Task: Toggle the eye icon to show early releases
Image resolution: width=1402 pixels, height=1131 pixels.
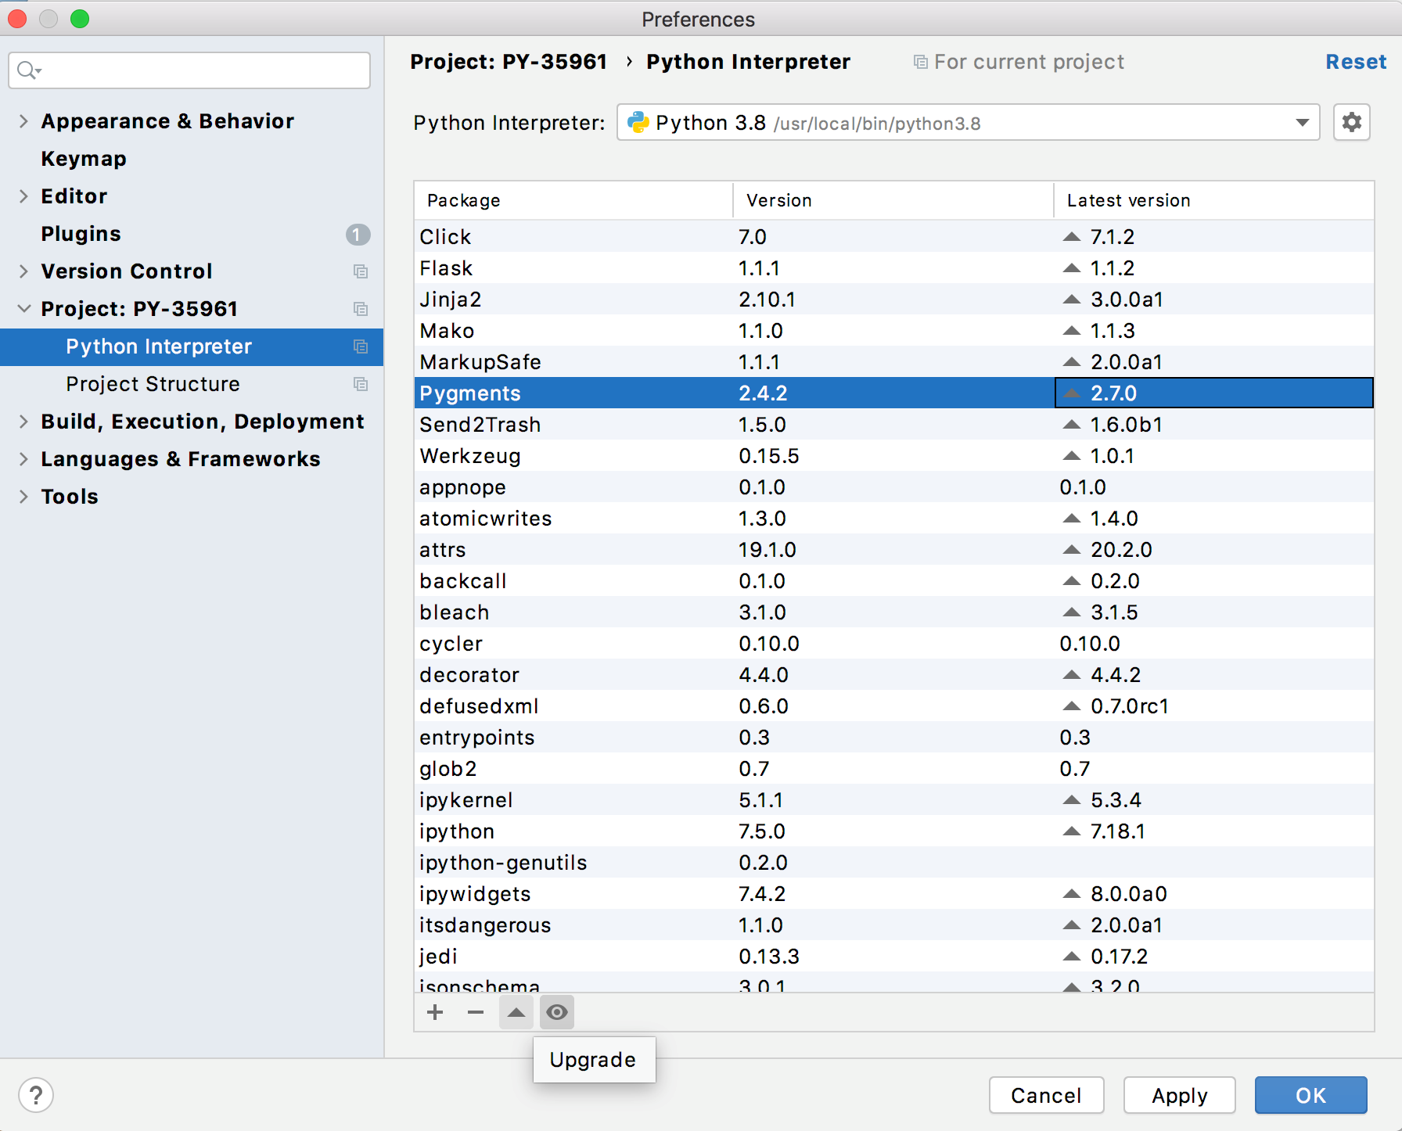Action: [x=557, y=1012]
